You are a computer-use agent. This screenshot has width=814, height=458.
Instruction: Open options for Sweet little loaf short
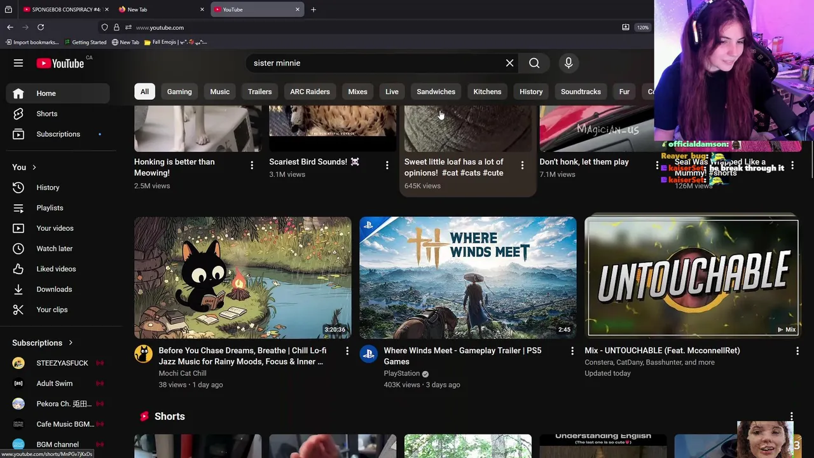[x=522, y=165]
